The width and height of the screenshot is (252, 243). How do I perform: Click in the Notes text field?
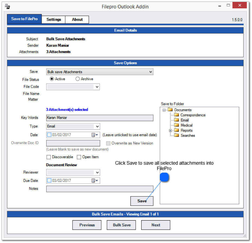click(x=99, y=189)
